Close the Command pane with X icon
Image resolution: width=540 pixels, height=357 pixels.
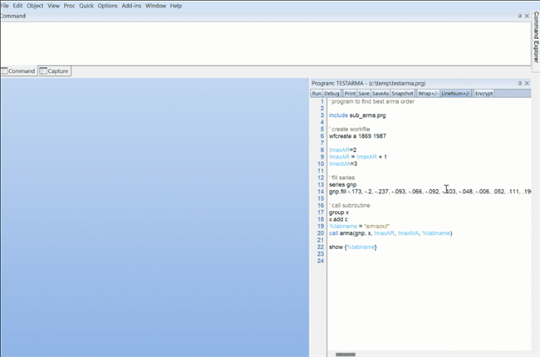[528, 16]
